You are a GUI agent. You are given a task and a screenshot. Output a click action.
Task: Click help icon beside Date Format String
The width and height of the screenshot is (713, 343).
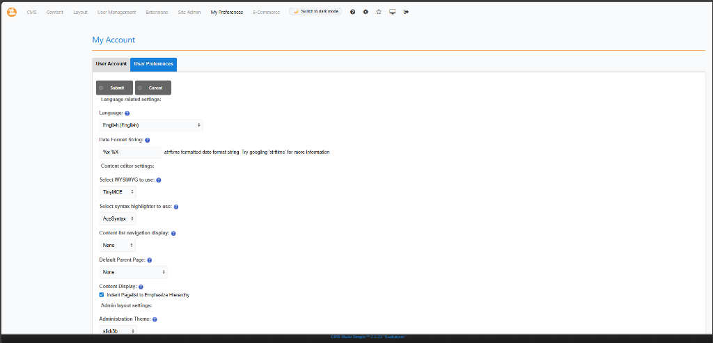[148, 140]
